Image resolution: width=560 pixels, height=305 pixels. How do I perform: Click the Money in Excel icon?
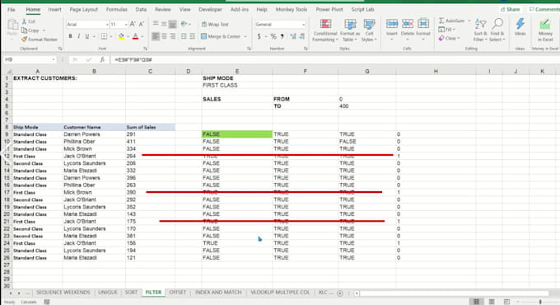click(x=545, y=30)
